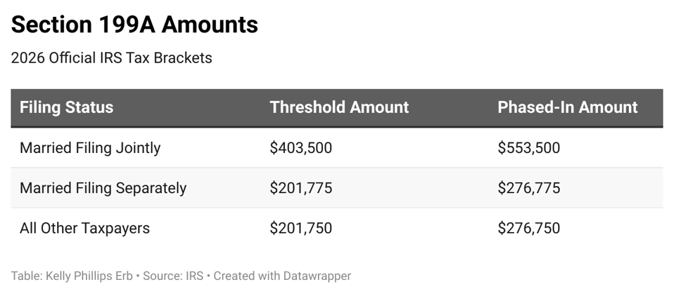Click the 'Married Filing Separately' row label

pyautogui.click(x=103, y=188)
